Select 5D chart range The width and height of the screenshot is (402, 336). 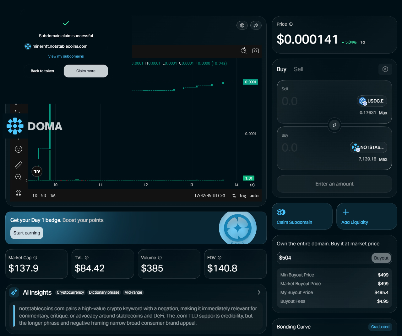click(44, 196)
